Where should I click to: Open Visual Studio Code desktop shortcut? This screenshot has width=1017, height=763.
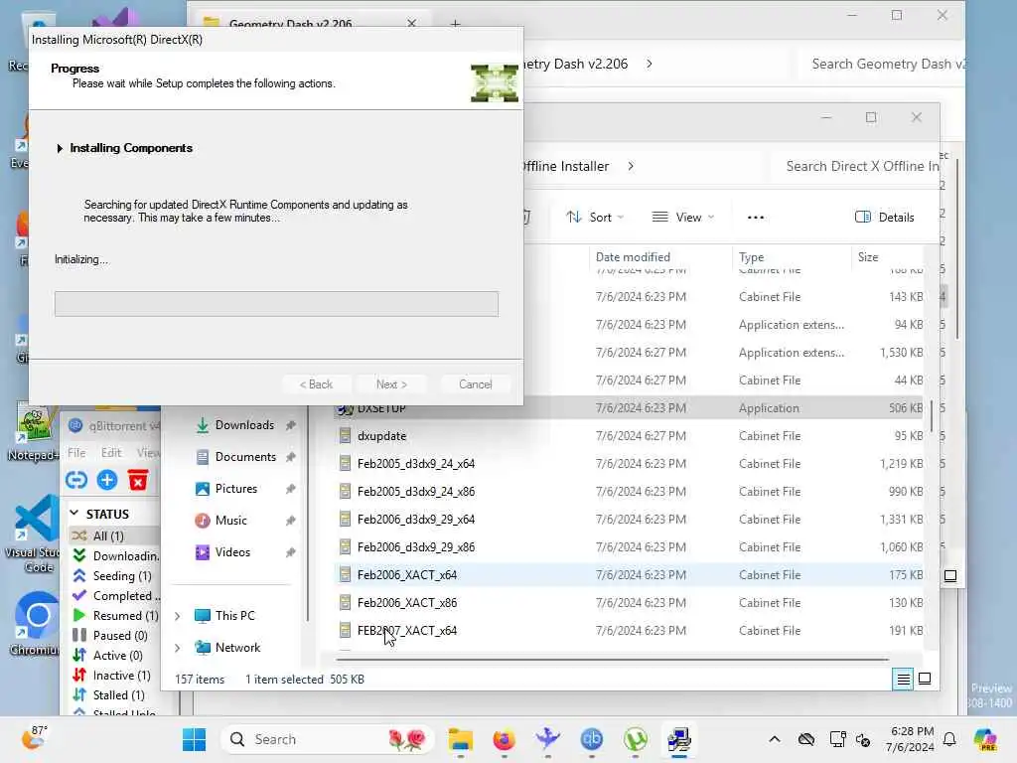(35, 534)
